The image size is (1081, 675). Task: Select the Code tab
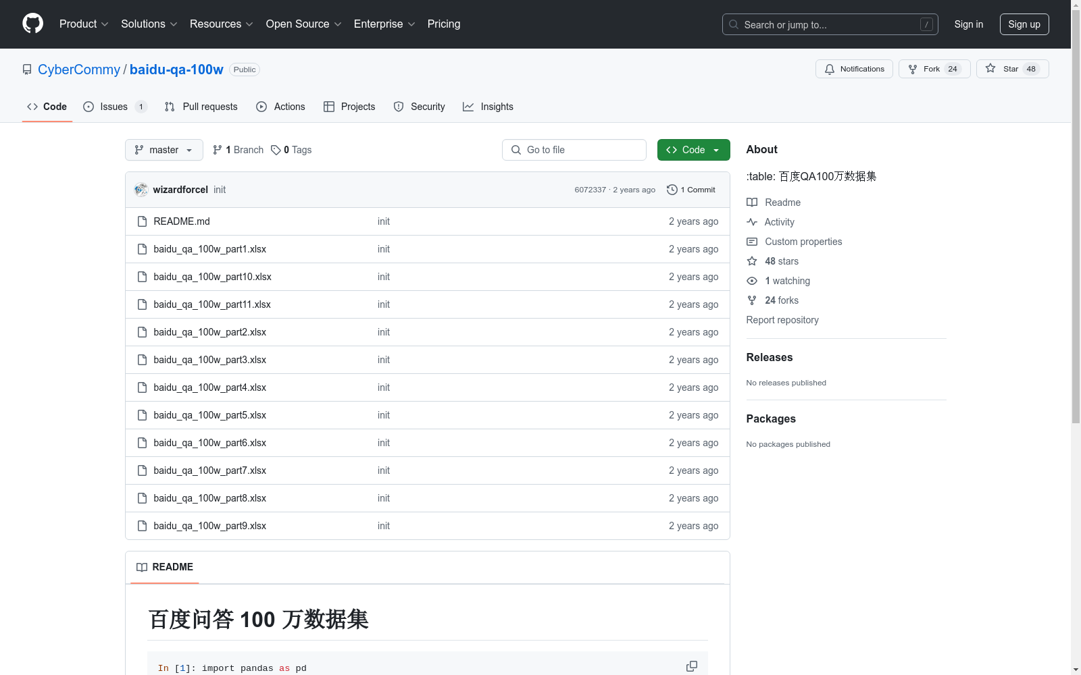47,107
